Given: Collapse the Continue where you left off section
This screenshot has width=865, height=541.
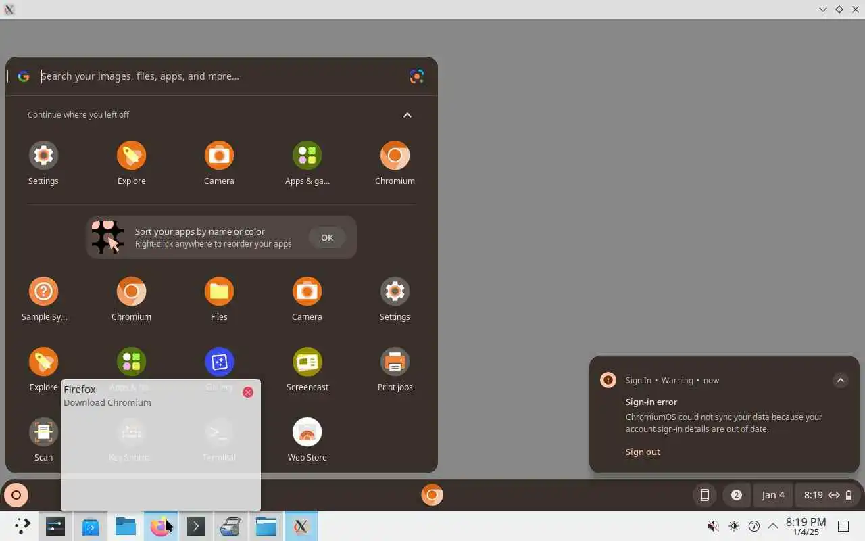Looking at the screenshot, I should tap(407, 115).
